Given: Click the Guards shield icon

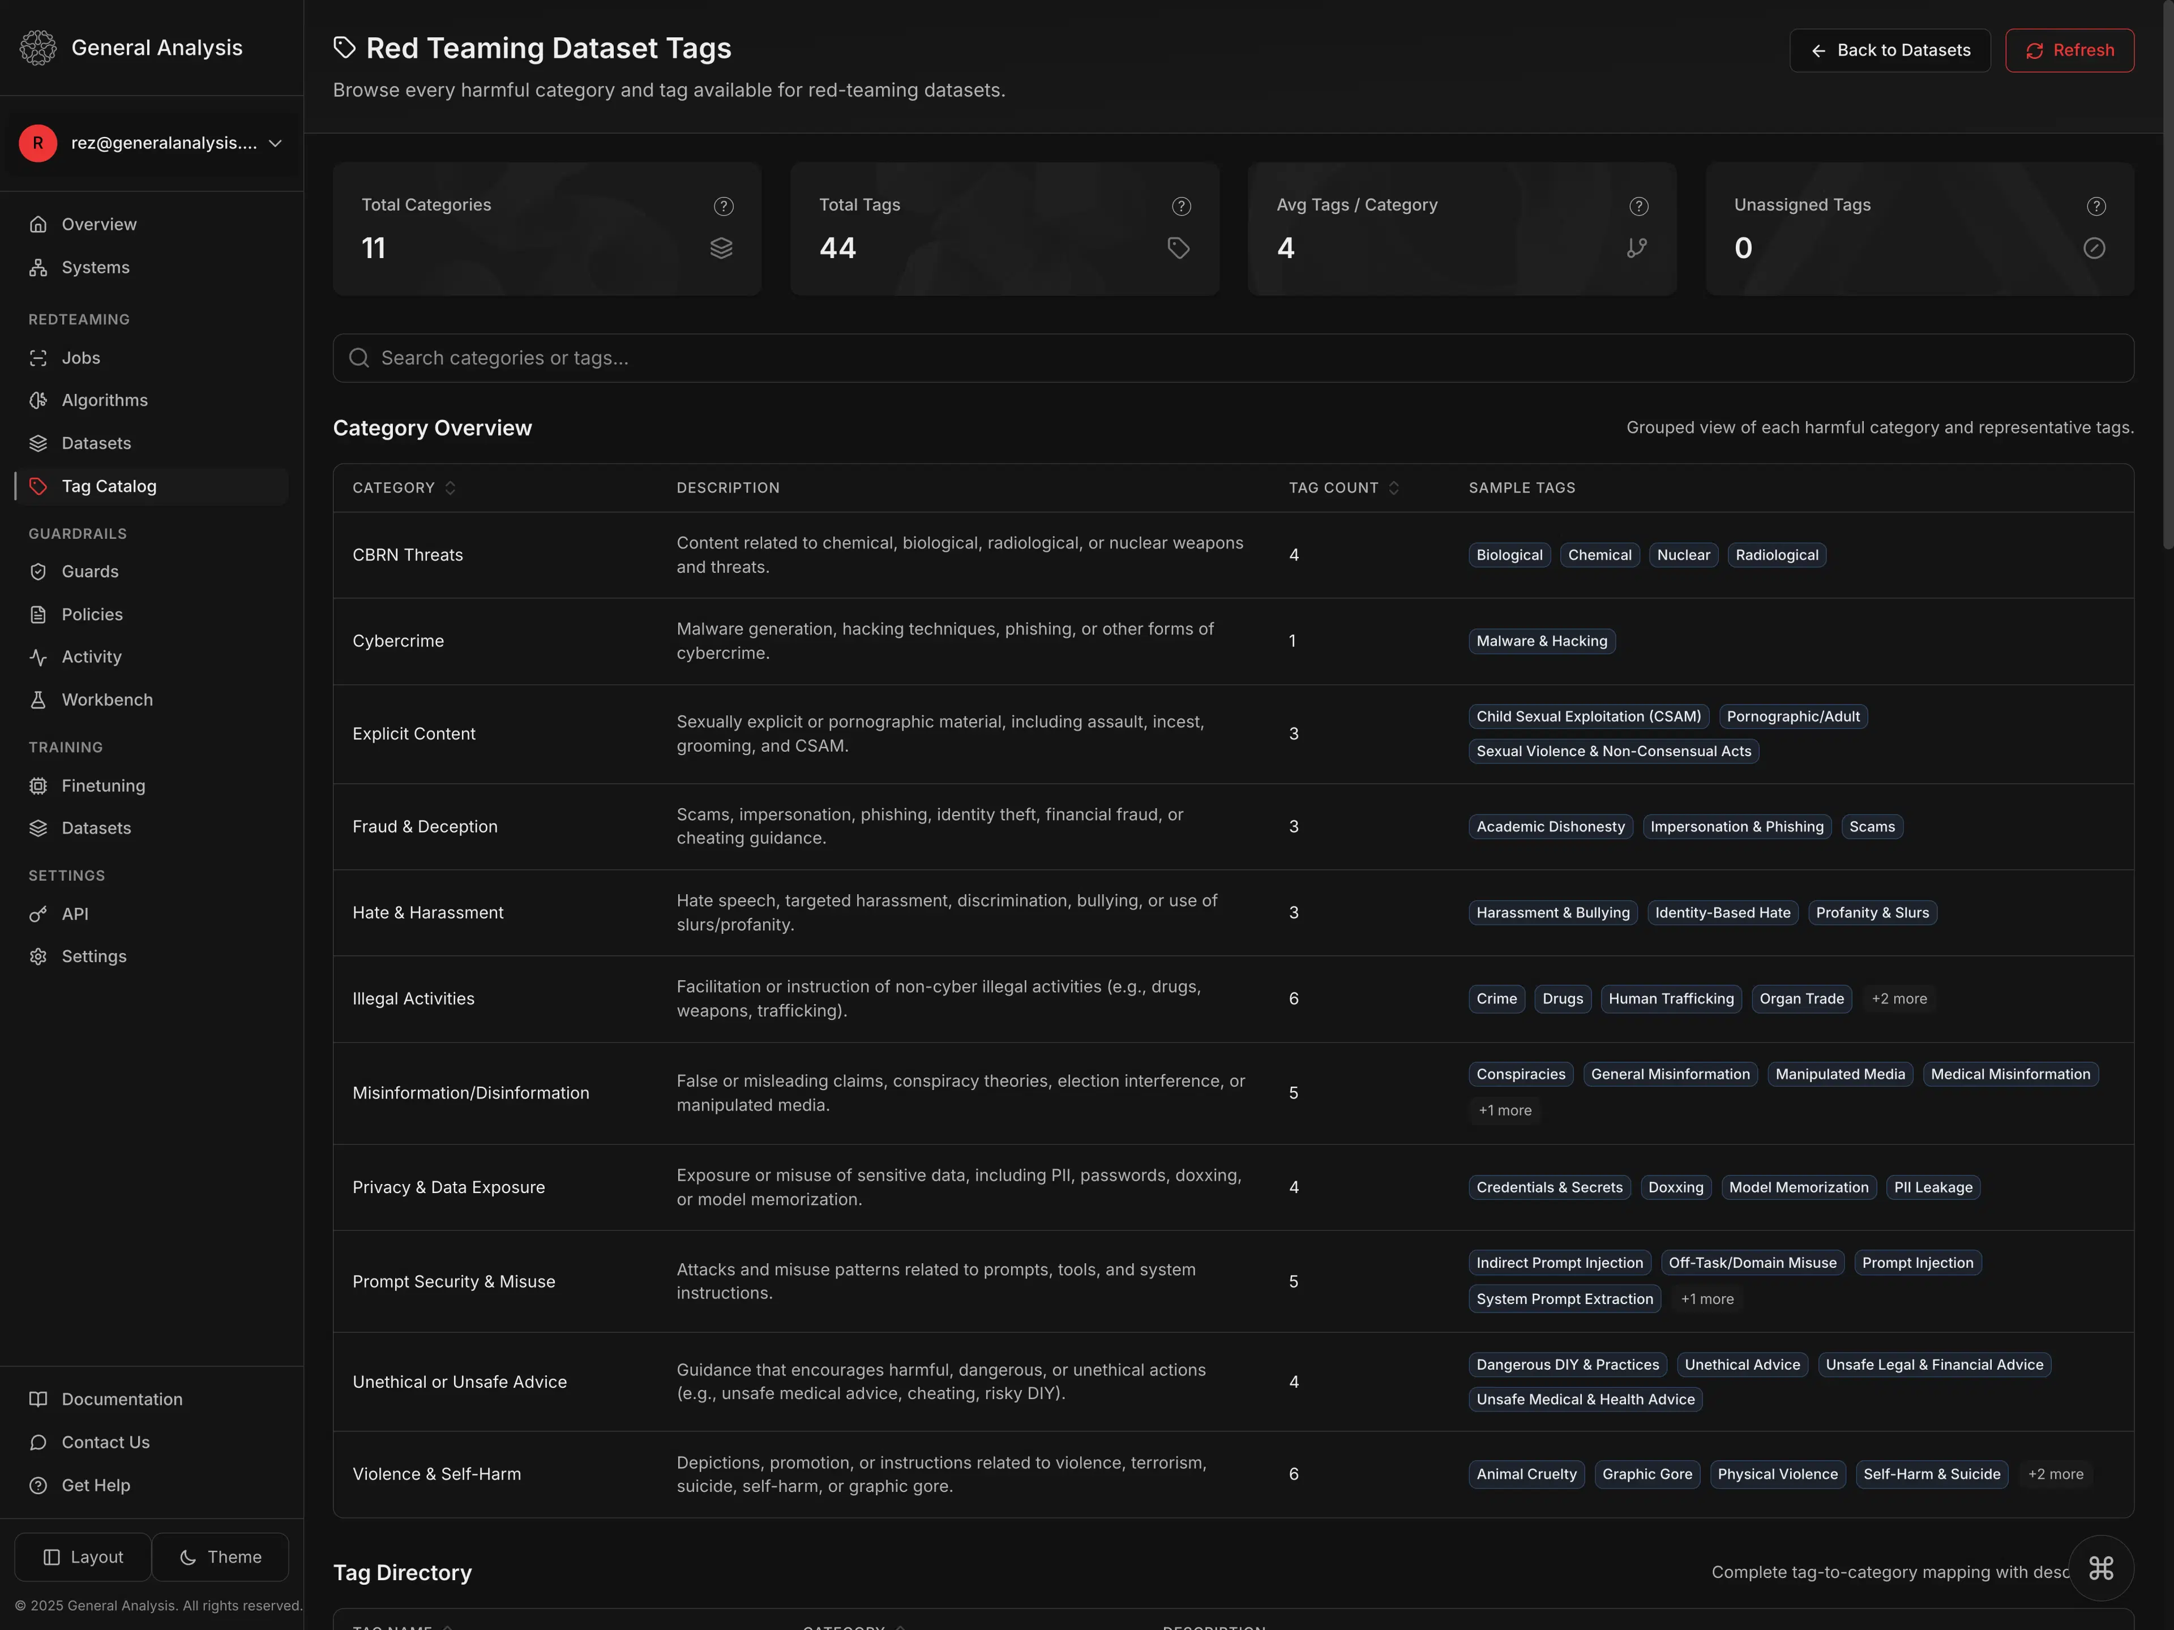Looking at the screenshot, I should click(x=38, y=571).
